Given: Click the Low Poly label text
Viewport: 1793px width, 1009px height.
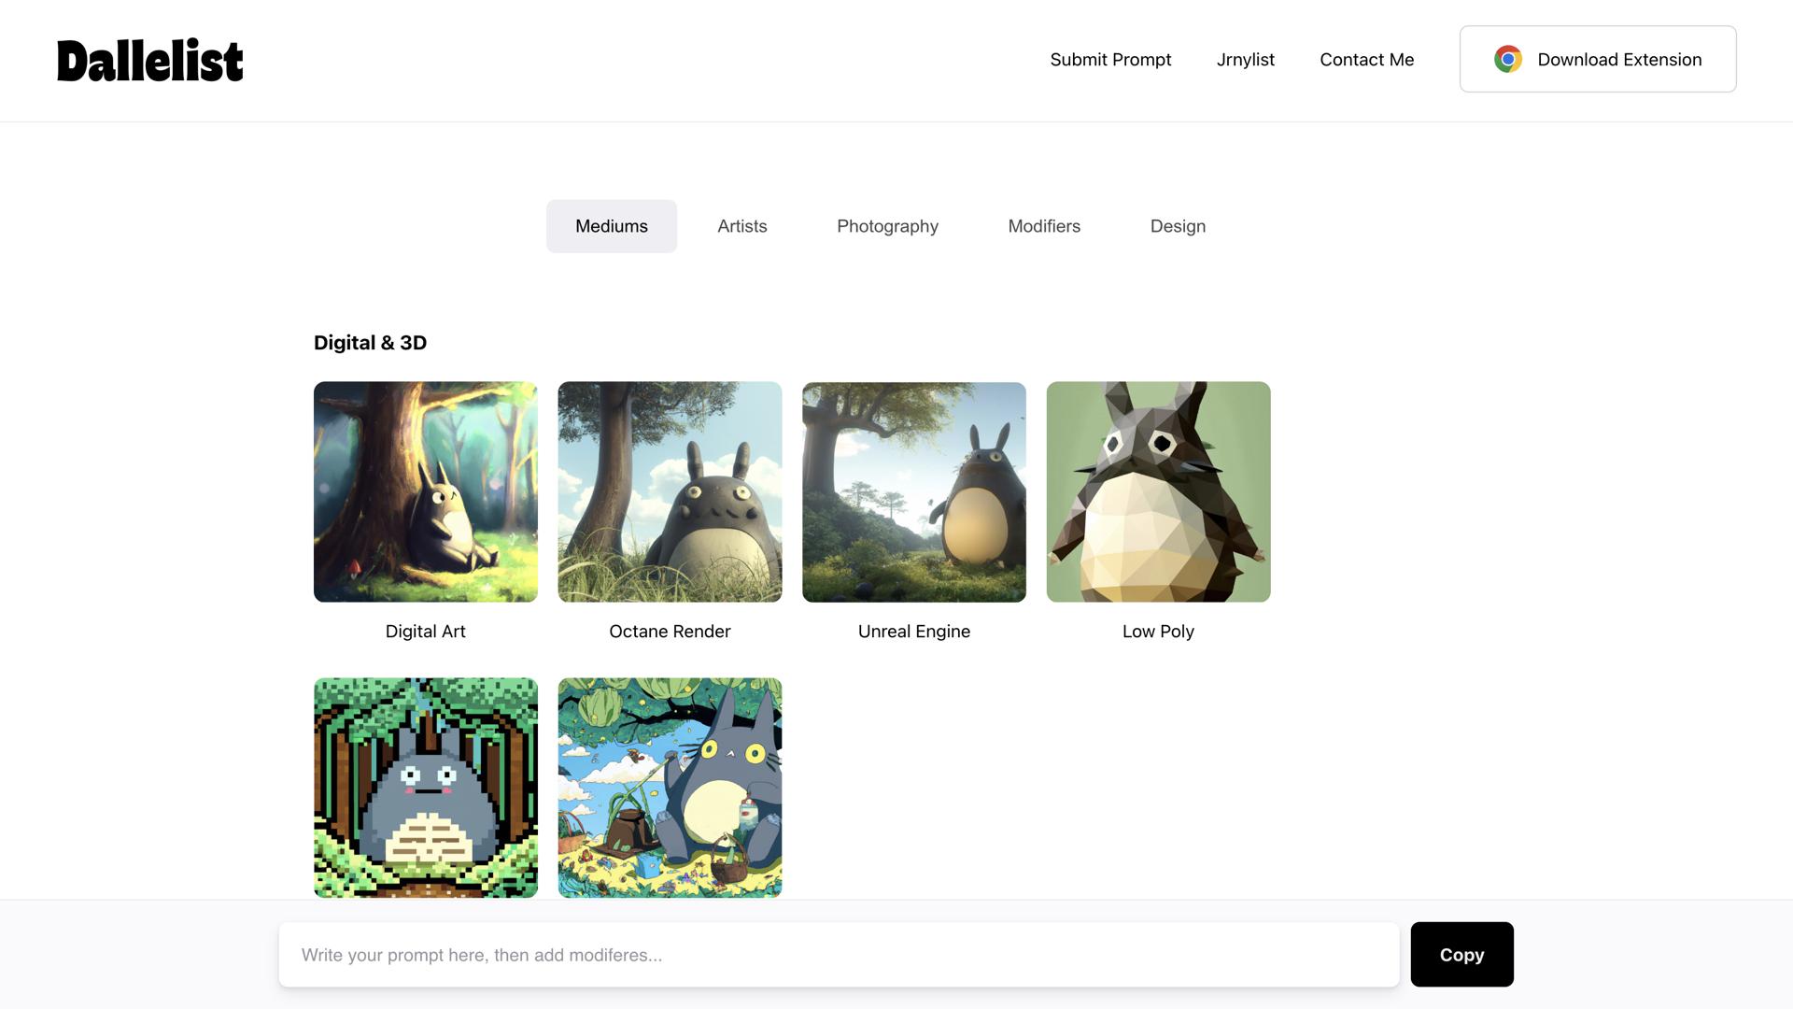Looking at the screenshot, I should (x=1158, y=632).
